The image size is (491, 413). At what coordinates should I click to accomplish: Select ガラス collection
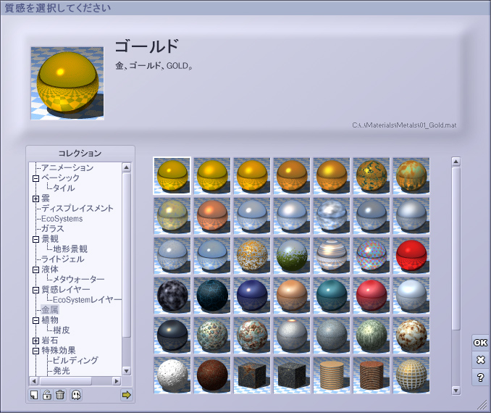[x=53, y=229]
